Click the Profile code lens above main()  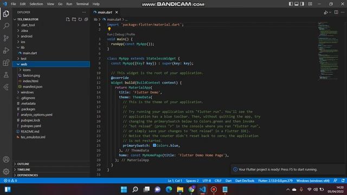(x=131, y=34)
